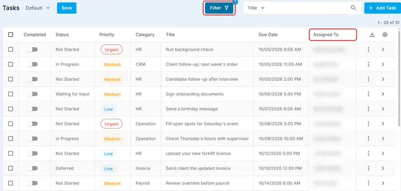This screenshot has width=401, height=191.
Task: Click Low priority on Send a birthday message
Action: click(x=109, y=109)
